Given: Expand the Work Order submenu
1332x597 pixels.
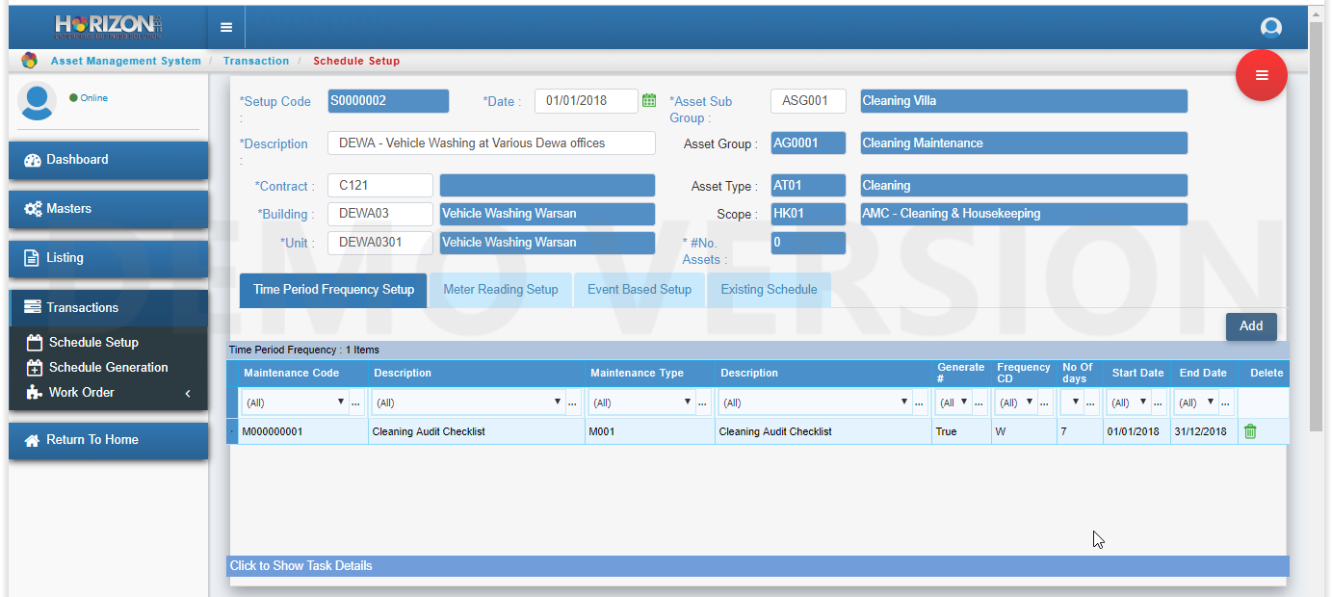Looking at the screenshot, I should click(109, 392).
